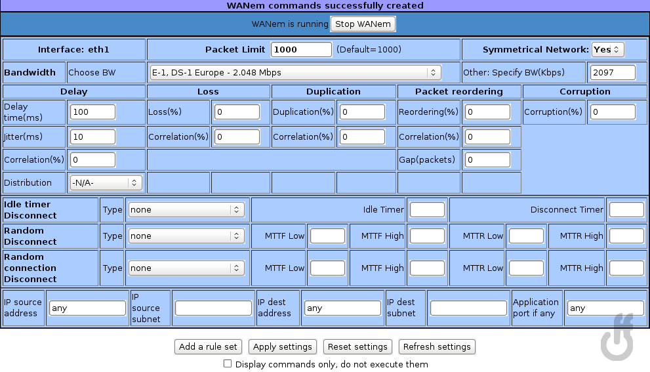Click the Reset settings button
The width and height of the screenshot is (650, 372).
coord(357,346)
